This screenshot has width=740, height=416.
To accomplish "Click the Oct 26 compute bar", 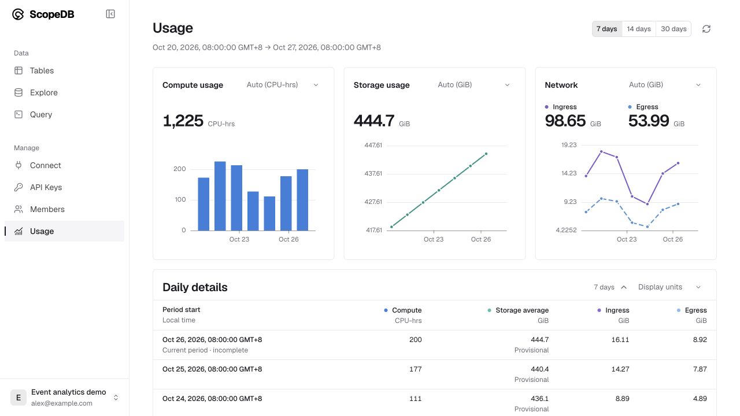I will [x=302, y=200].
